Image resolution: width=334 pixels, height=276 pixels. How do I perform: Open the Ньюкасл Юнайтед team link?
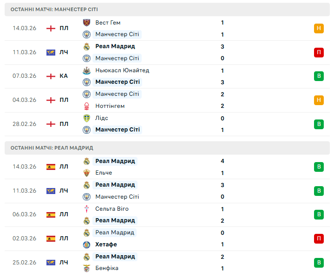[122, 70]
